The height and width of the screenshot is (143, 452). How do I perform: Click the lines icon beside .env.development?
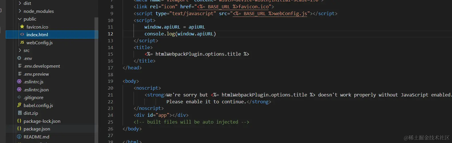click(20, 66)
